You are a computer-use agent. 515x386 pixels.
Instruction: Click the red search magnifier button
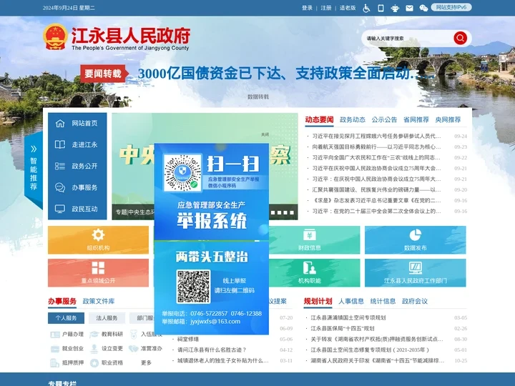pos(460,38)
